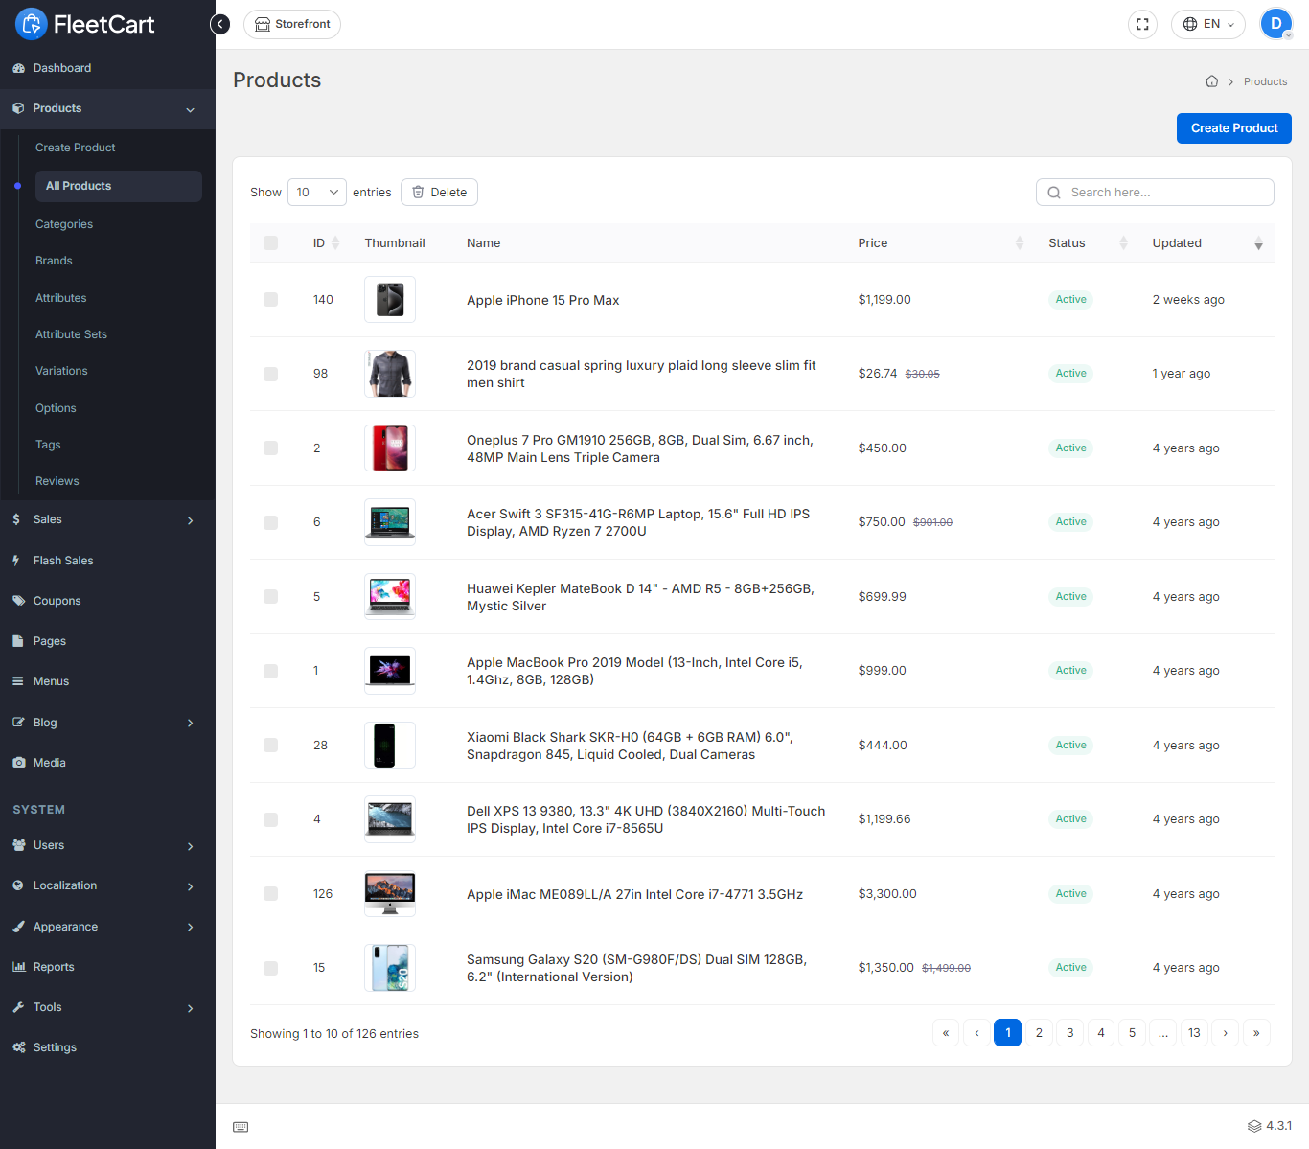Check the Apple iPhone 15 Pro Max row
Screen dimensions: 1309x1149
[270, 300]
